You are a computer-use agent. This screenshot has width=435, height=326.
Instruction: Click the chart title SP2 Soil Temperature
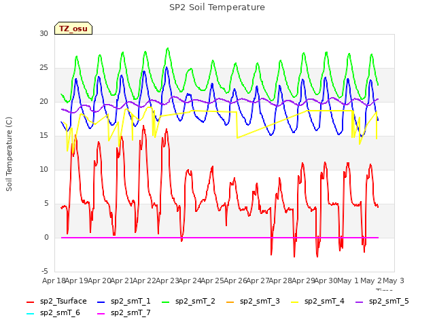pyautogui.click(x=217, y=7)
